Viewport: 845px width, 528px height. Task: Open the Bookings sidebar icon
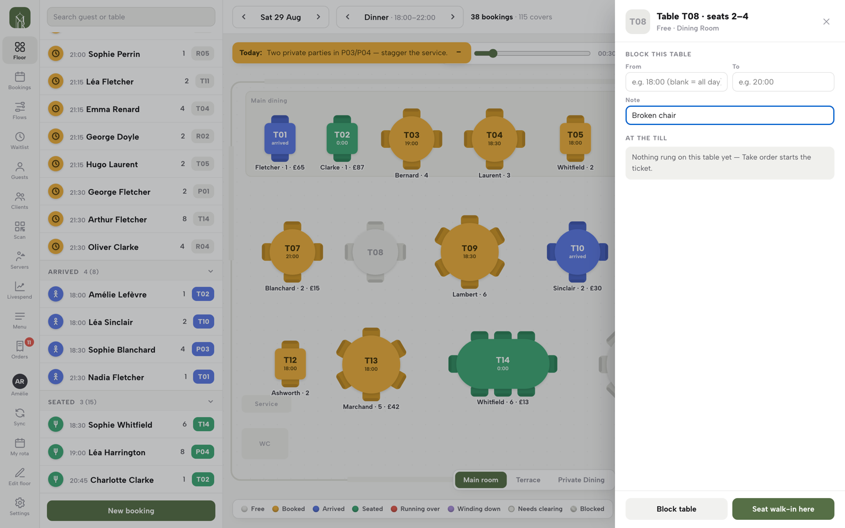click(x=19, y=80)
